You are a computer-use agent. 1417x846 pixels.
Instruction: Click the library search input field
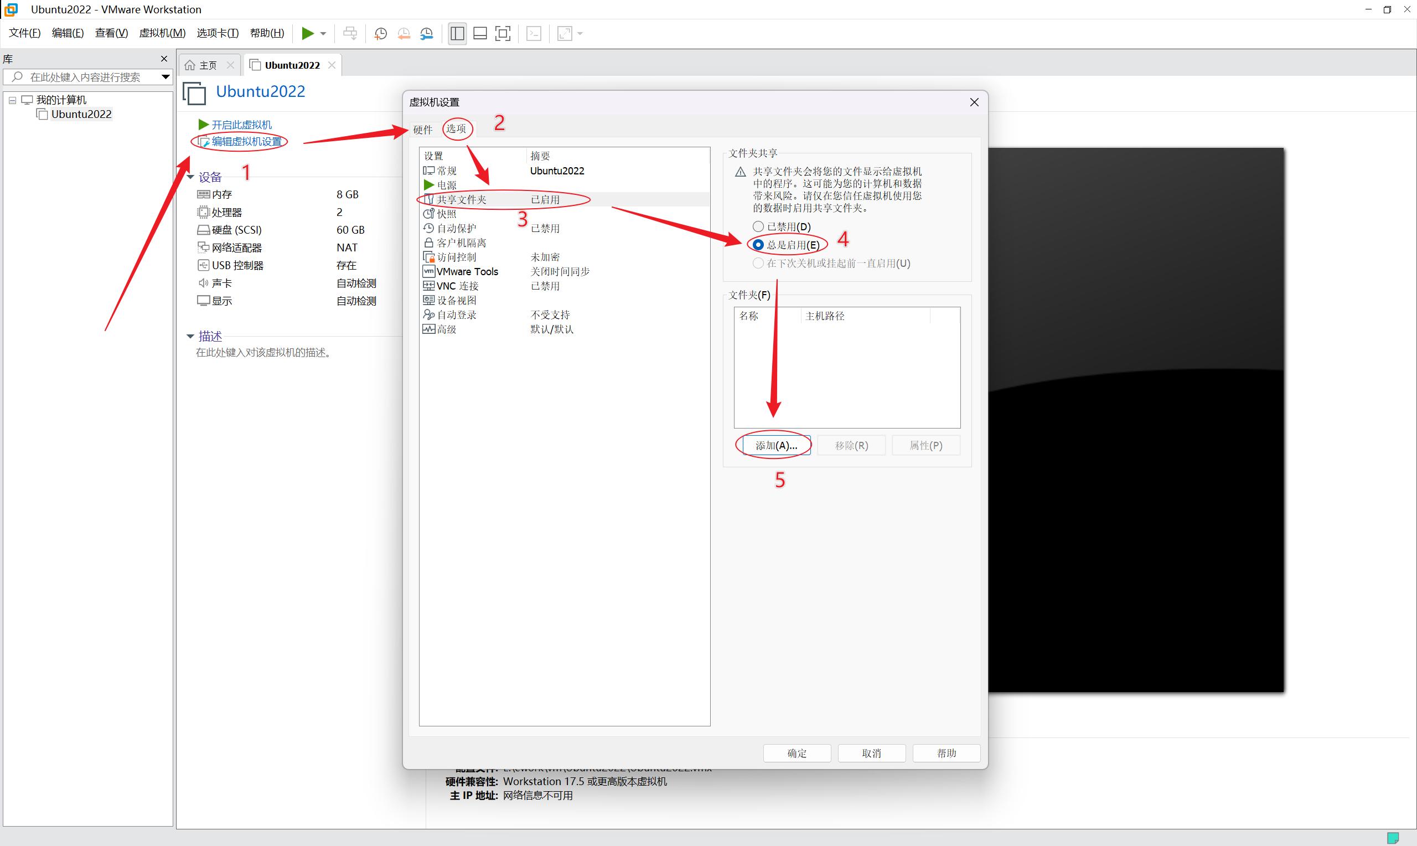pyautogui.click(x=85, y=77)
